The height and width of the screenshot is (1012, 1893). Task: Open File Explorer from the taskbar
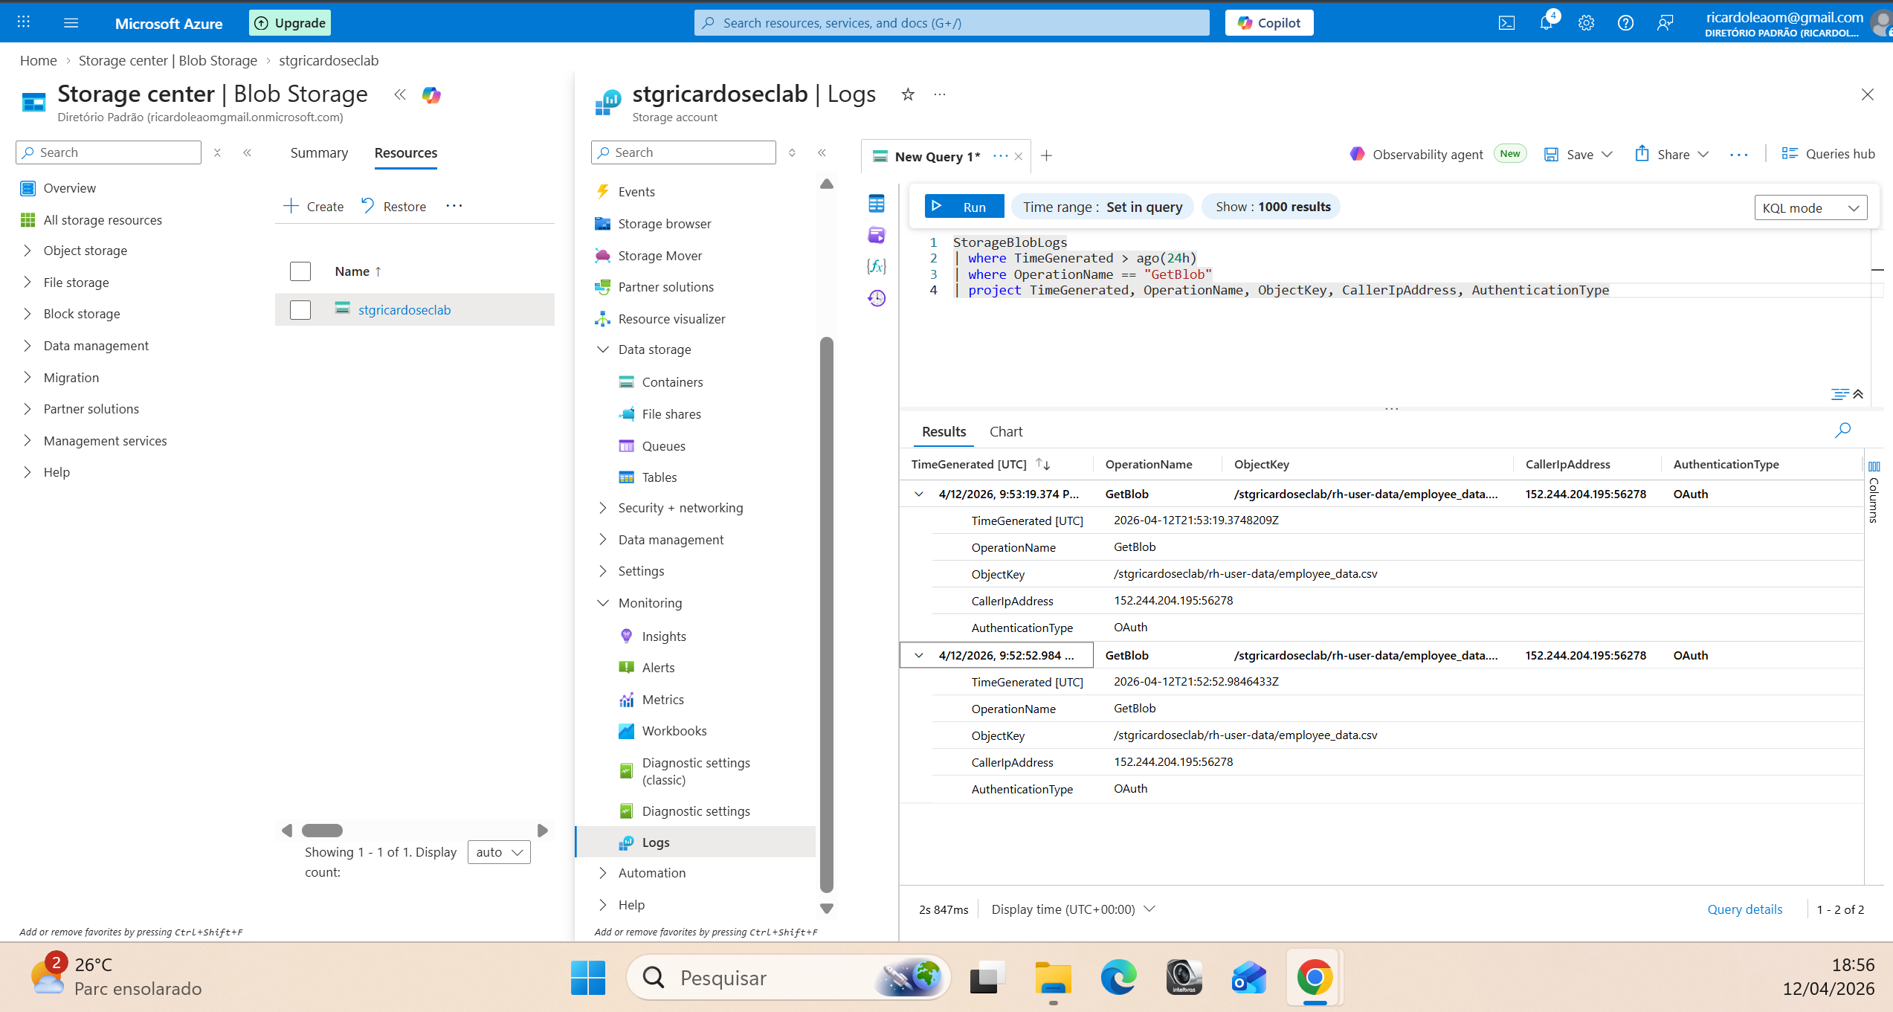pos(1053,978)
